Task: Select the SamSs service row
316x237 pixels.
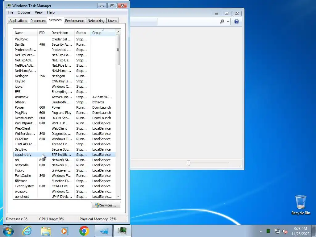Action: pos(64,44)
